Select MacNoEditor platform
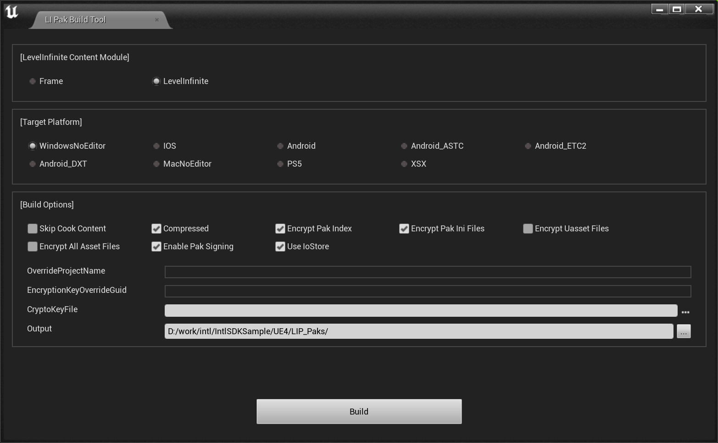Viewport: 718px width, 443px height. click(156, 163)
